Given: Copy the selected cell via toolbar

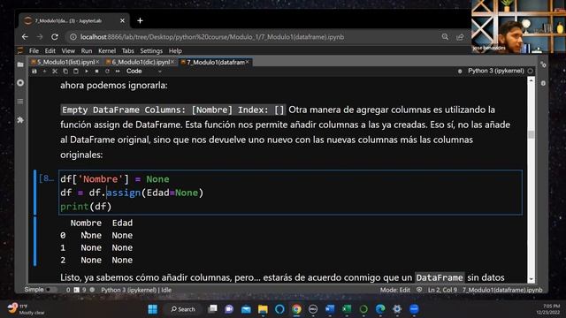Looking at the screenshot, I should pos(65,72).
